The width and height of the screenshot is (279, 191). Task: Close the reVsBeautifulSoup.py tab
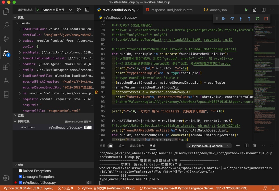138,10
